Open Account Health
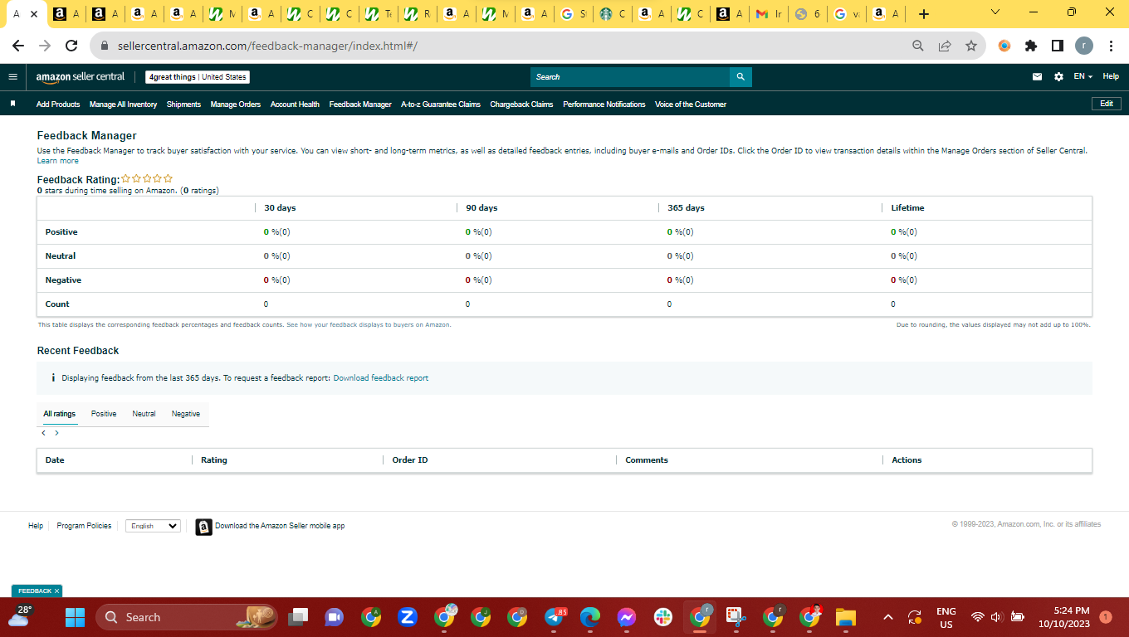1129x637 pixels. pyautogui.click(x=295, y=105)
